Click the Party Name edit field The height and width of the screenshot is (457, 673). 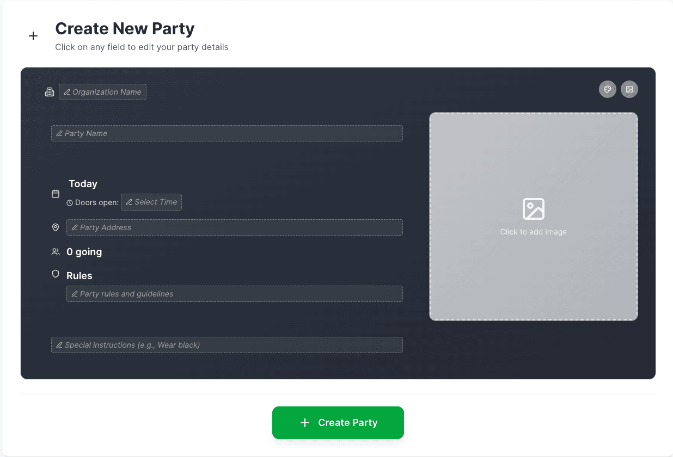coord(227,133)
